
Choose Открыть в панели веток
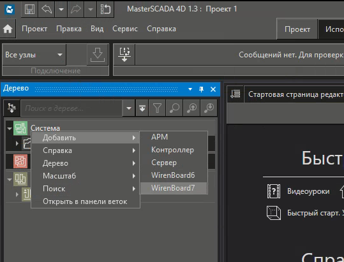pyautogui.click(x=86, y=201)
